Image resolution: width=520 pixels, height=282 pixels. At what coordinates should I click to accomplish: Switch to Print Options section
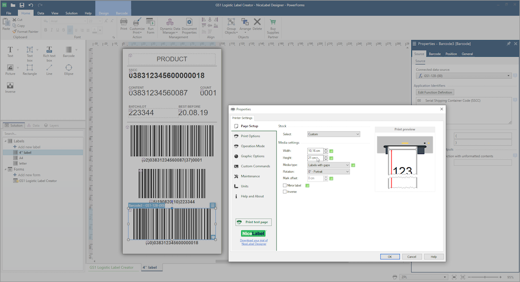(x=250, y=136)
